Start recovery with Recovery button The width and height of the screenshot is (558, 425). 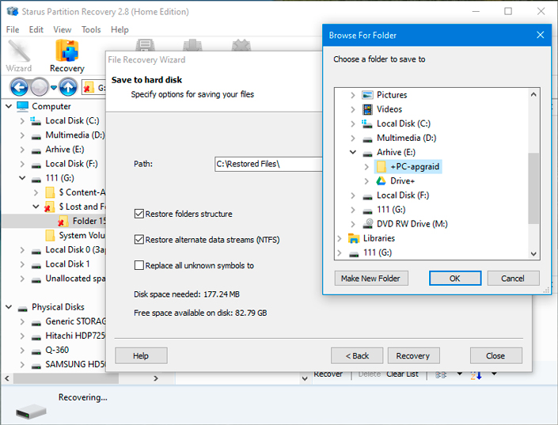pos(413,355)
